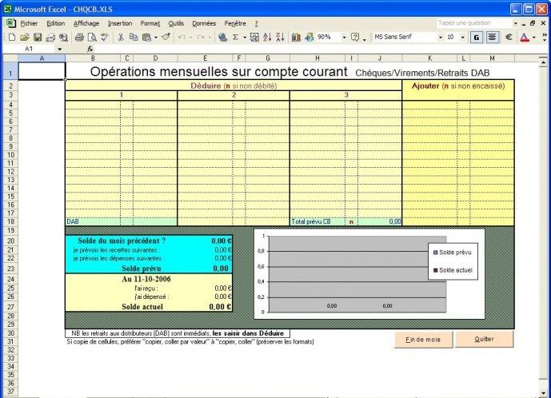551x398 pixels.
Task: Save the workbook using the floppy disk icon
Action: (x=38, y=37)
